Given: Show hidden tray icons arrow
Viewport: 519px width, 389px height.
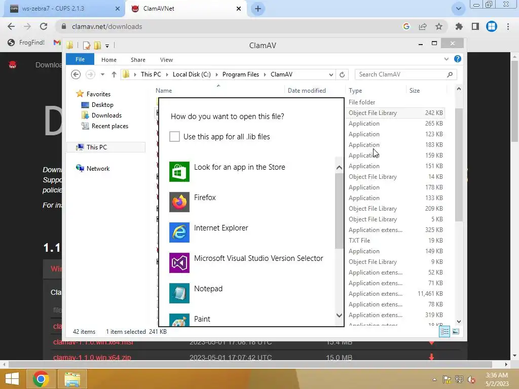Looking at the screenshot, I should tap(434, 379).
